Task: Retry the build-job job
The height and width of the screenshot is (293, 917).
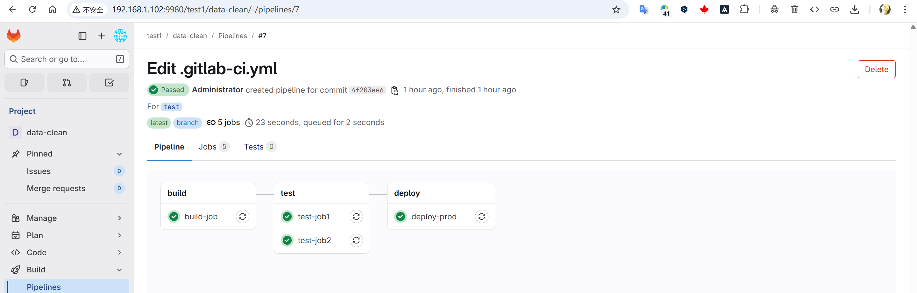Action: [x=242, y=216]
